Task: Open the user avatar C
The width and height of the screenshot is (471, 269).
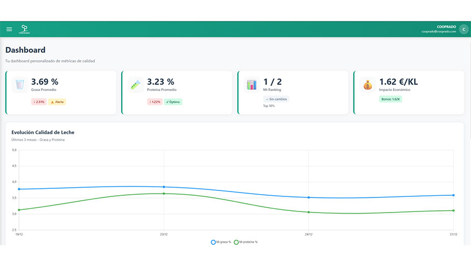Action: click(464, 29)
